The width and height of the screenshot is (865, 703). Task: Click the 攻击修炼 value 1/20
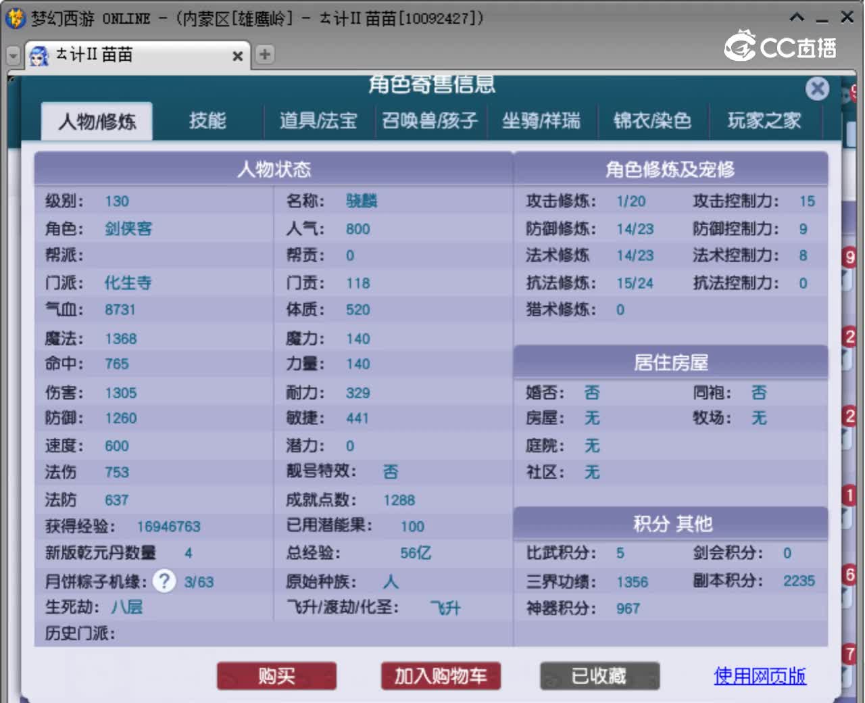click(631, 201)
